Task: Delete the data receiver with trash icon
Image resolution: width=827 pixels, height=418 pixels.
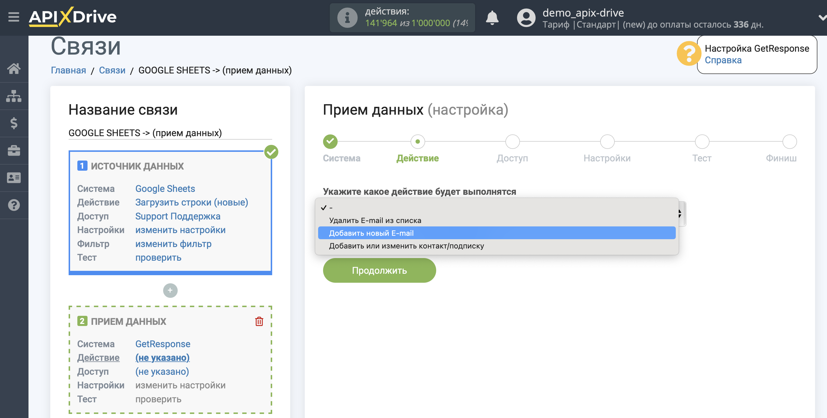Action: tap(259, 321)
